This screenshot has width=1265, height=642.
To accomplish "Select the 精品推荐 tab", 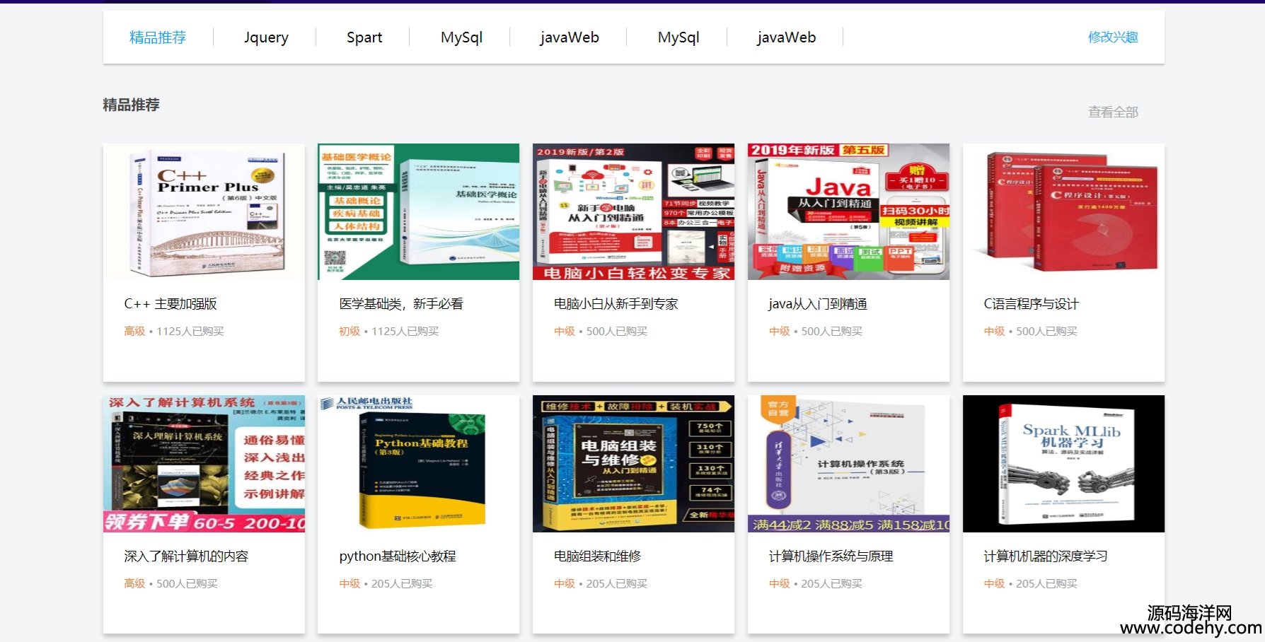I will point(158,37).
